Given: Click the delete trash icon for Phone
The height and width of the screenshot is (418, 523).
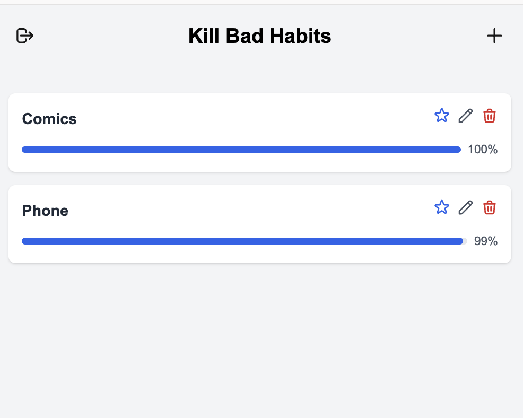Looking at the screenshot, I should [489, 207].
